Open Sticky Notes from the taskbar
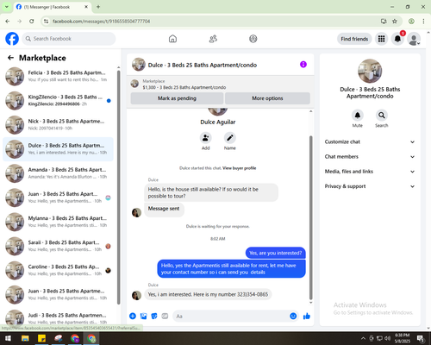The image size is (431, 345). coord(41,338)
